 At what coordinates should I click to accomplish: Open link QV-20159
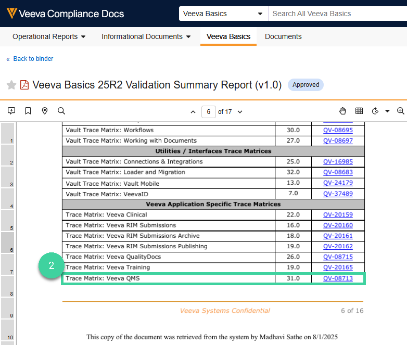tap(338, 215)
